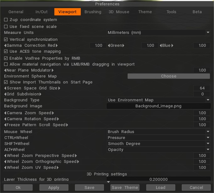The image size is (214, 193).
Task: Open the Measure Units dropdown
Action: click(x=158, y=33)
